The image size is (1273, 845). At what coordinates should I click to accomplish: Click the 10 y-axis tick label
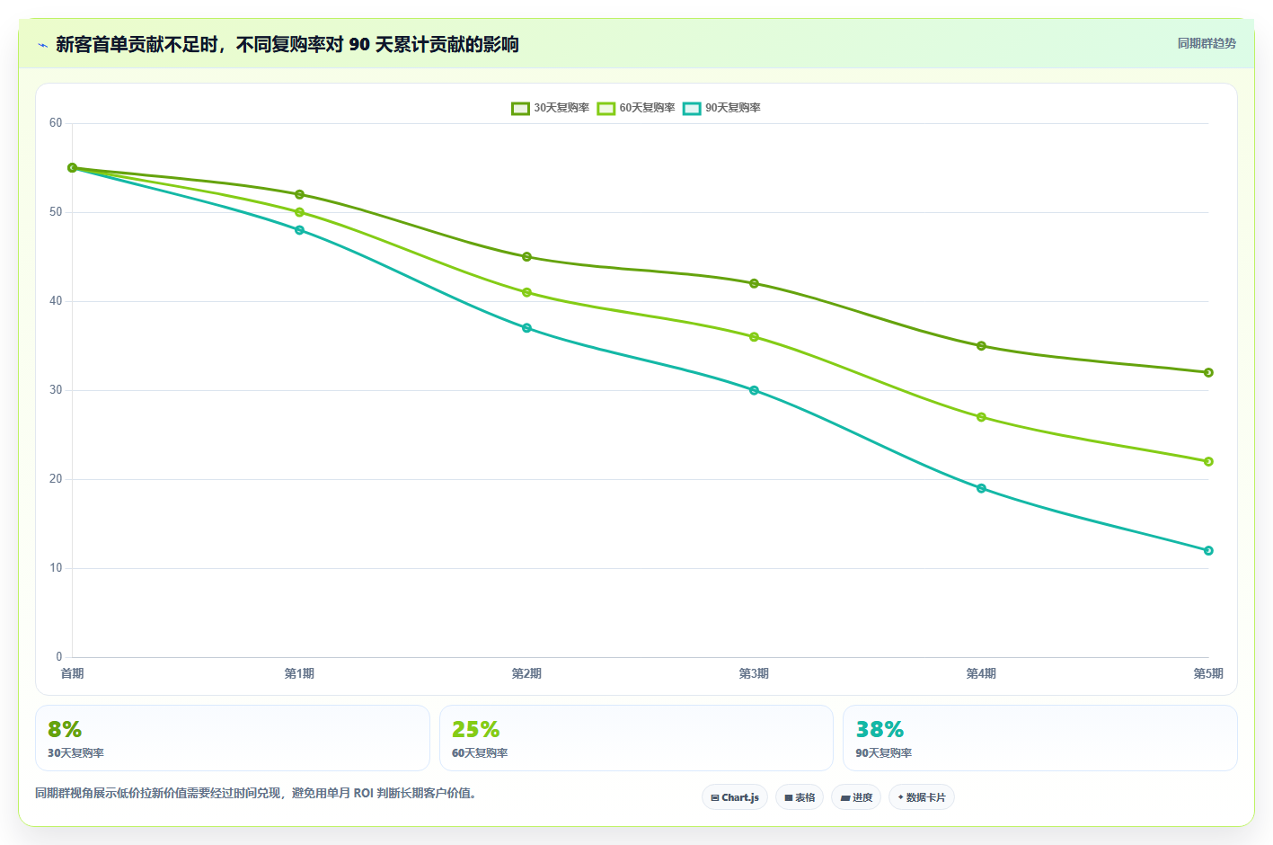pyautogui.click(x=56, y=568)
